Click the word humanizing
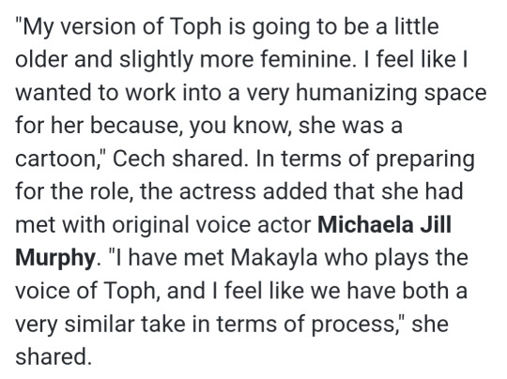 click(357, 95)
